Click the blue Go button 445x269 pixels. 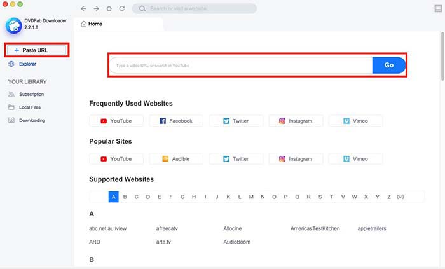(388, 66)
